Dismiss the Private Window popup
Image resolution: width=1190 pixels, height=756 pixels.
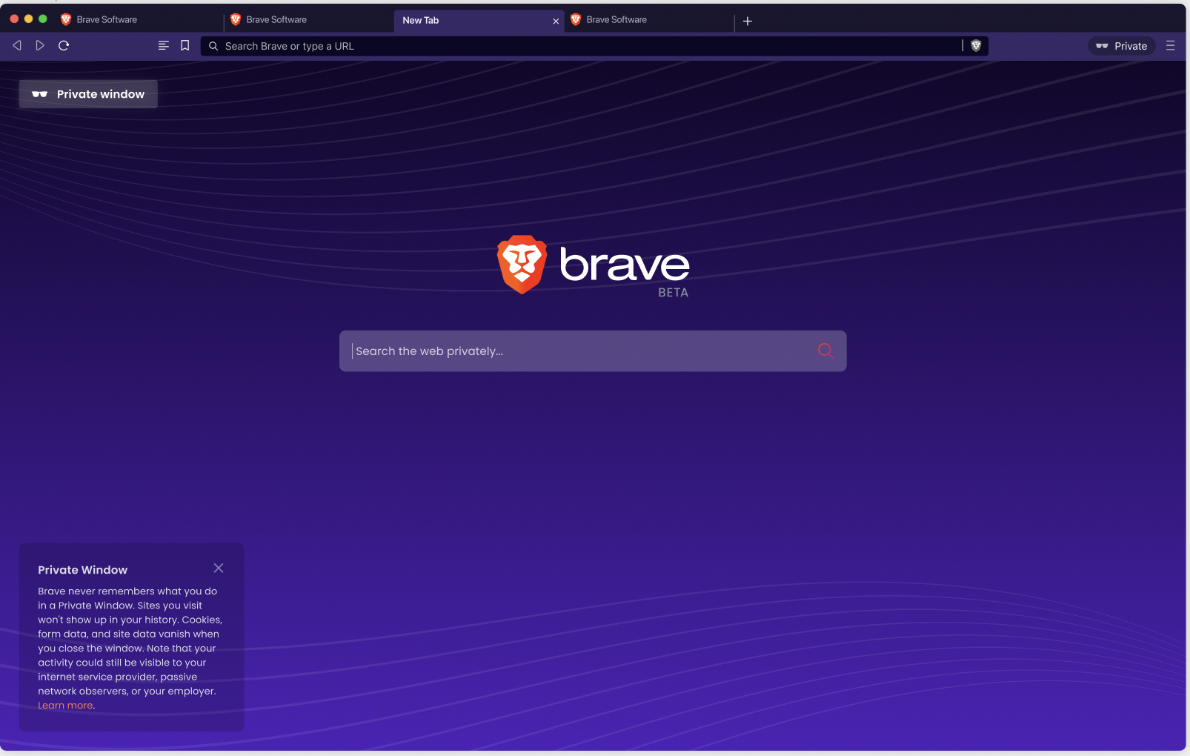click(219, 568)
